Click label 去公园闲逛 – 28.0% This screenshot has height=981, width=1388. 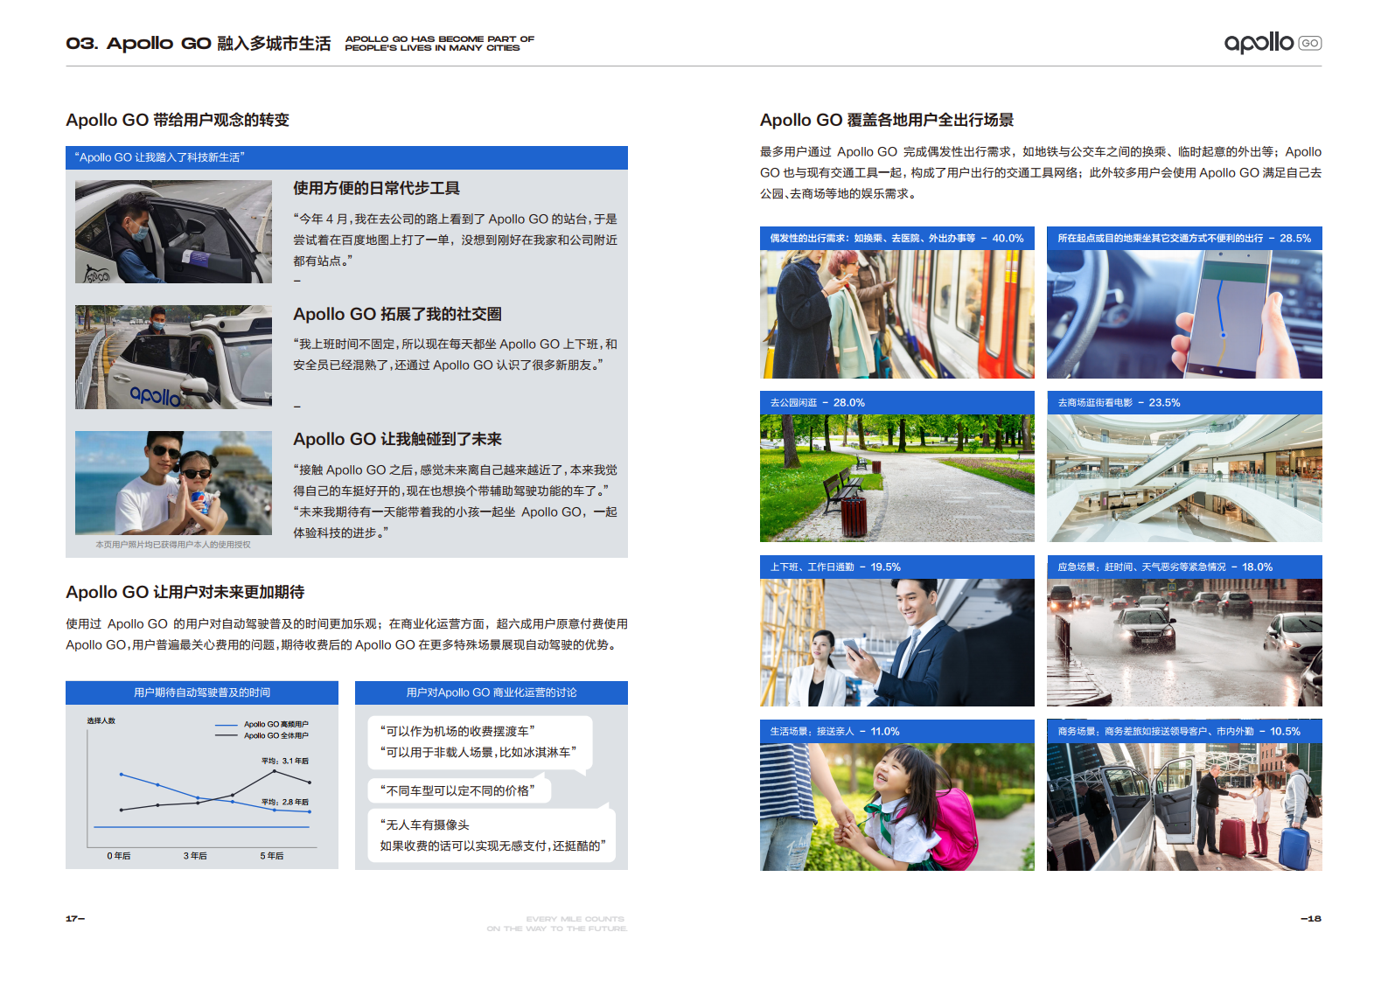896,402
